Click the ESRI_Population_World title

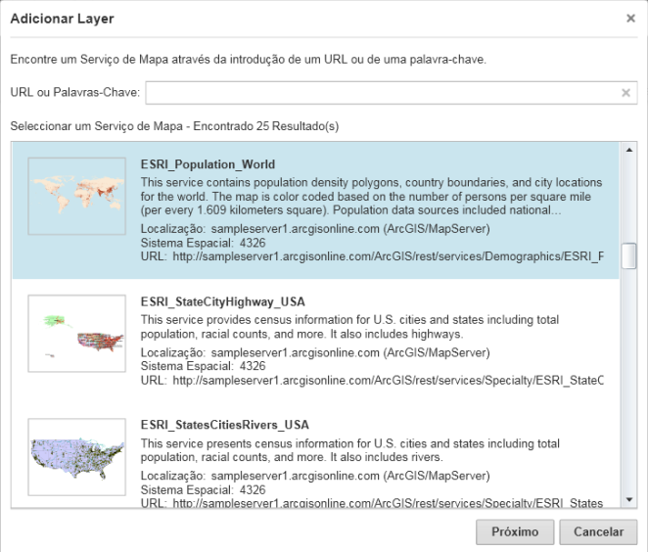208,164
